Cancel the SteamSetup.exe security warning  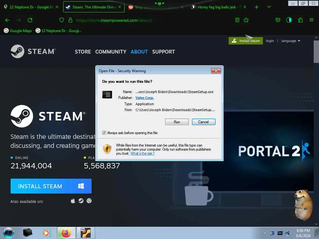pos(203,122)
